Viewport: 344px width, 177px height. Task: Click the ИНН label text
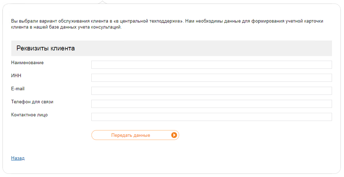tap(16, 75)
